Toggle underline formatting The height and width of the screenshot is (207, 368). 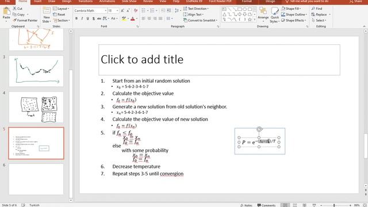click(x=87, y=18)
